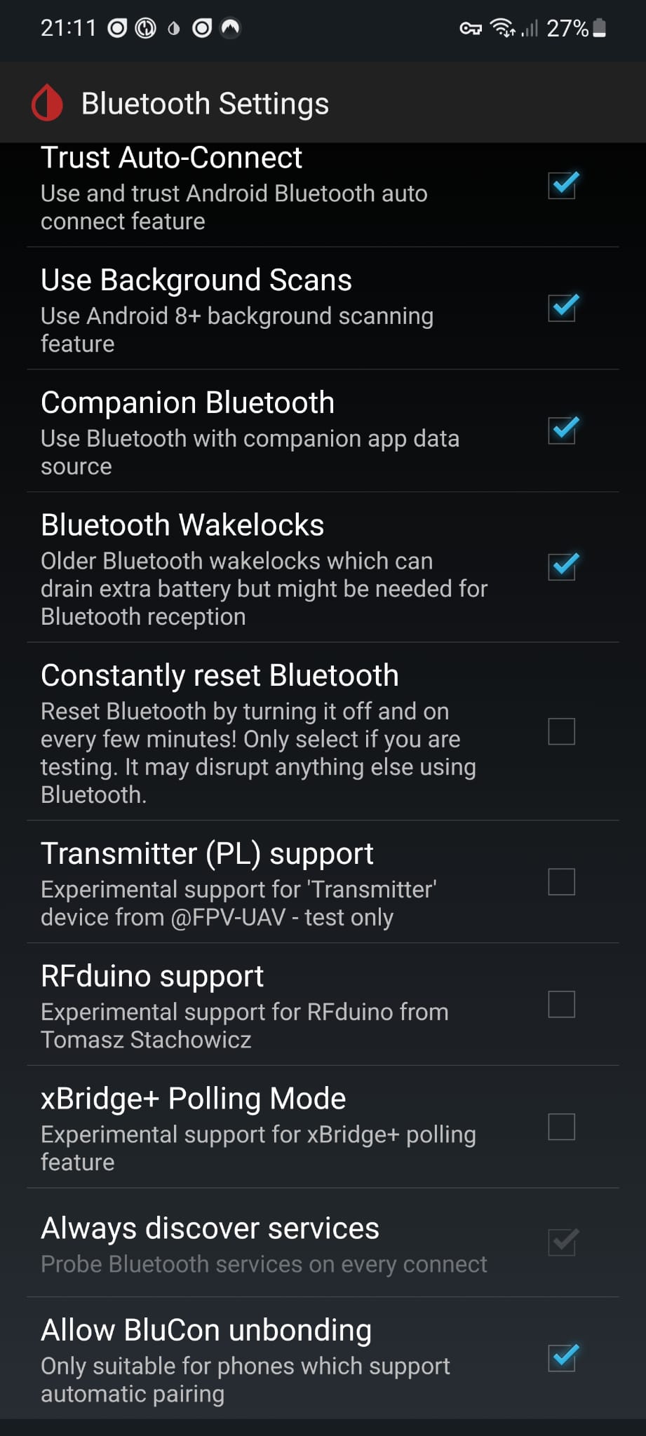Screen dimensions: 646x1436
Task: Uncheck Companion Bluetooth
Action: (x=562, y=431)
